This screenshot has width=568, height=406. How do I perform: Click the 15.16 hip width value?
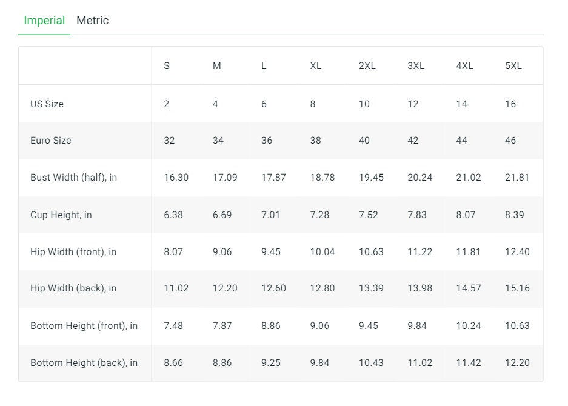[517, 288]
